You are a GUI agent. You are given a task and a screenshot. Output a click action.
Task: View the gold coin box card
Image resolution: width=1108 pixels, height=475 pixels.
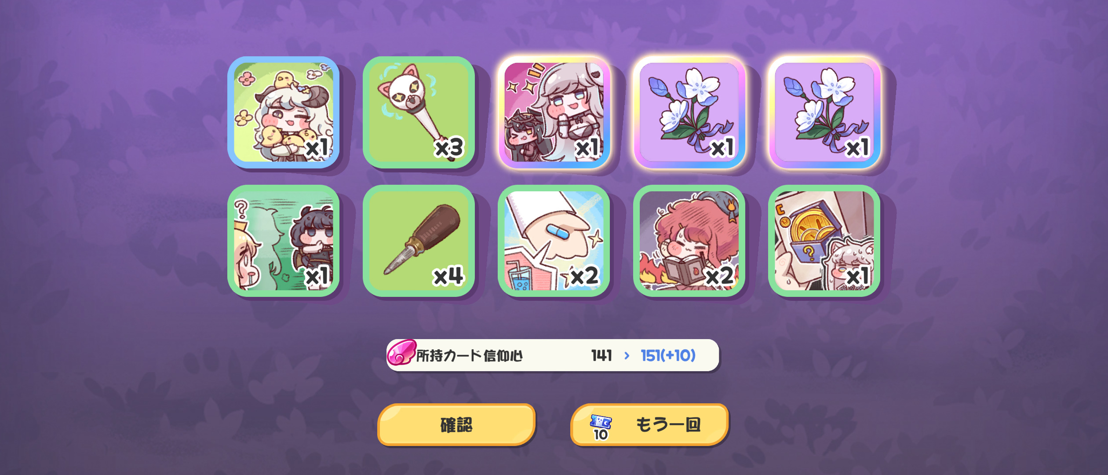pos(824,241)
